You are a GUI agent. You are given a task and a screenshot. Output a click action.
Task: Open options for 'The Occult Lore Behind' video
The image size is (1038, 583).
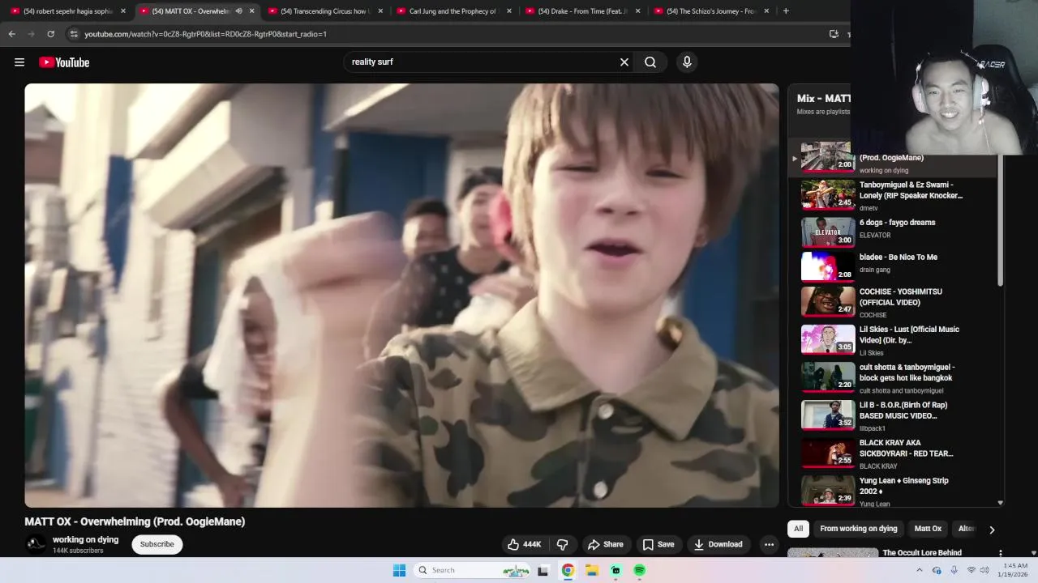click(x=1000, y=553)
